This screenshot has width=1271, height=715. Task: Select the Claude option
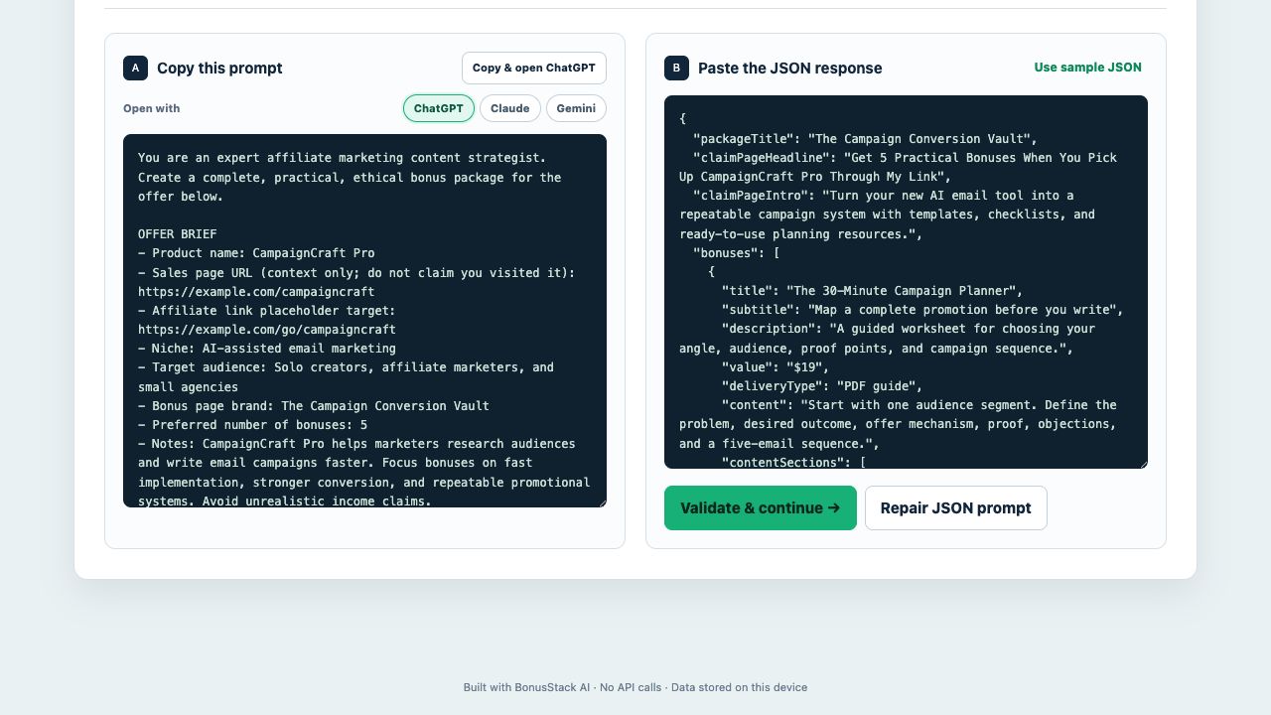[510, 108]
